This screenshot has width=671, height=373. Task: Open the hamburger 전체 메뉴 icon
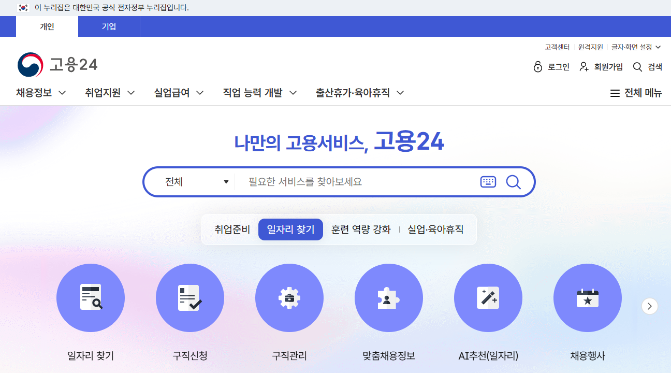click(615, 93)
